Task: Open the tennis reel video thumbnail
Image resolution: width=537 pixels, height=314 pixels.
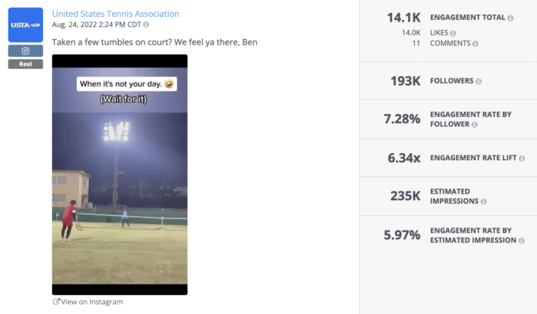Action: point(120,175)
